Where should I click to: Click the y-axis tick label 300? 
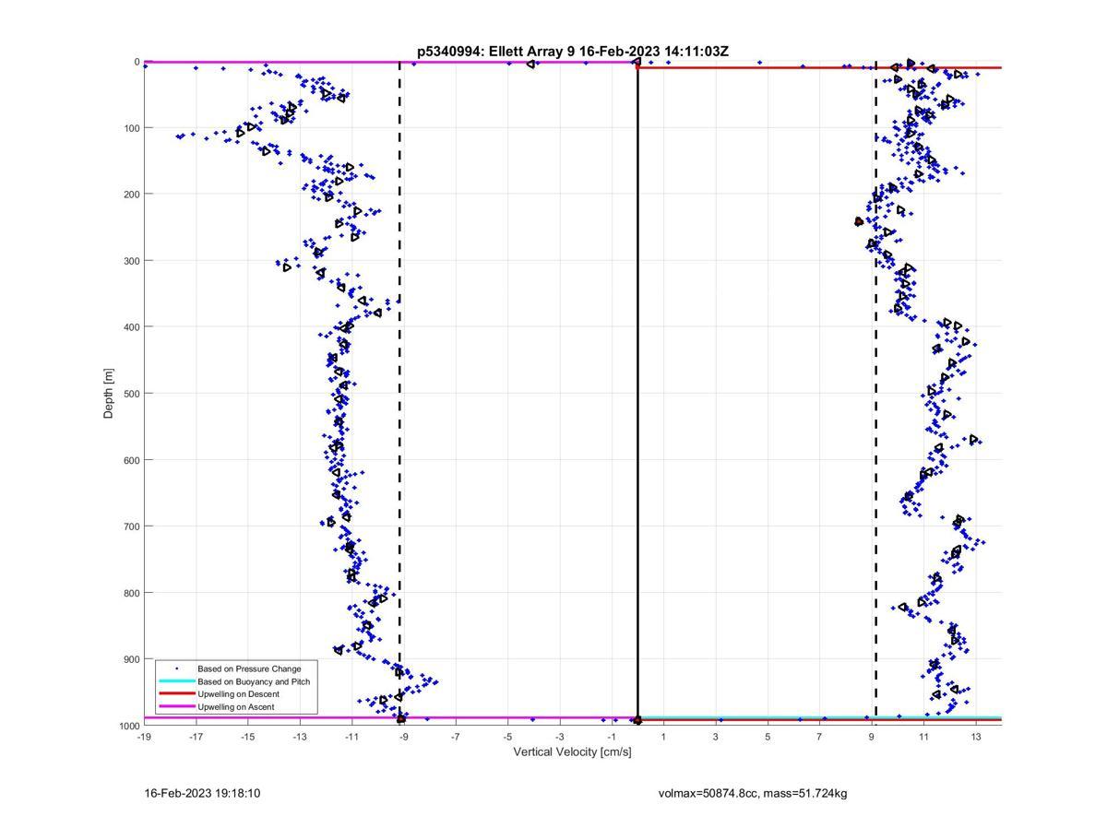[x=131, y=261]
